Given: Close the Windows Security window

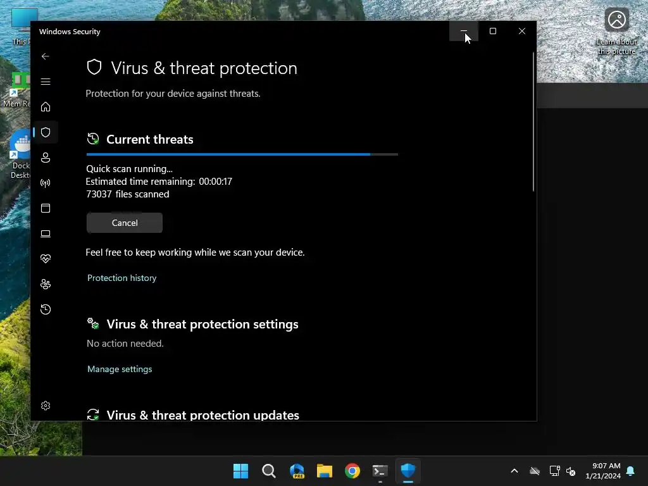Looking at the screenshot, I should click(x=522, y=32).
